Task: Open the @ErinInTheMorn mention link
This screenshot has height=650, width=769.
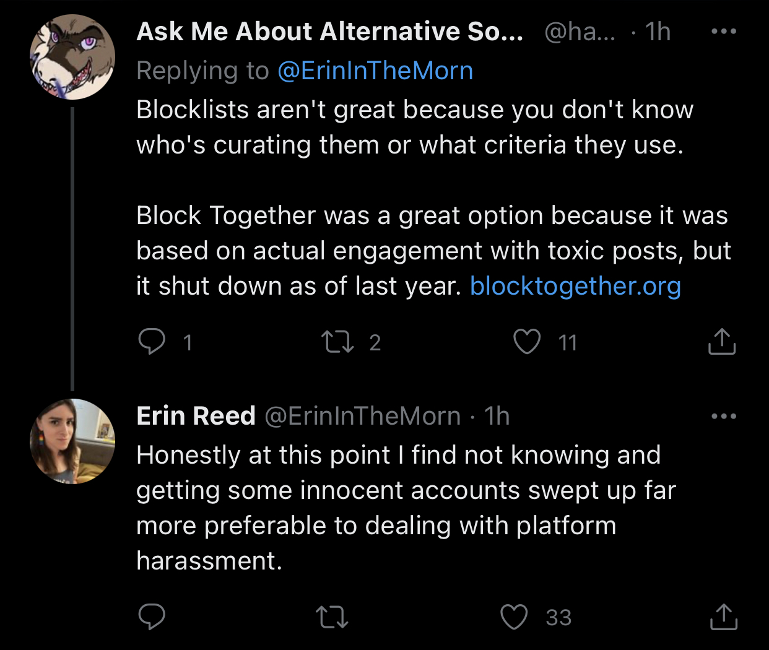Action: [375, 71]
